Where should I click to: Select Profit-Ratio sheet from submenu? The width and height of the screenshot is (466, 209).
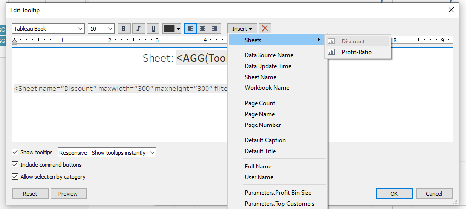coord(356,52)
